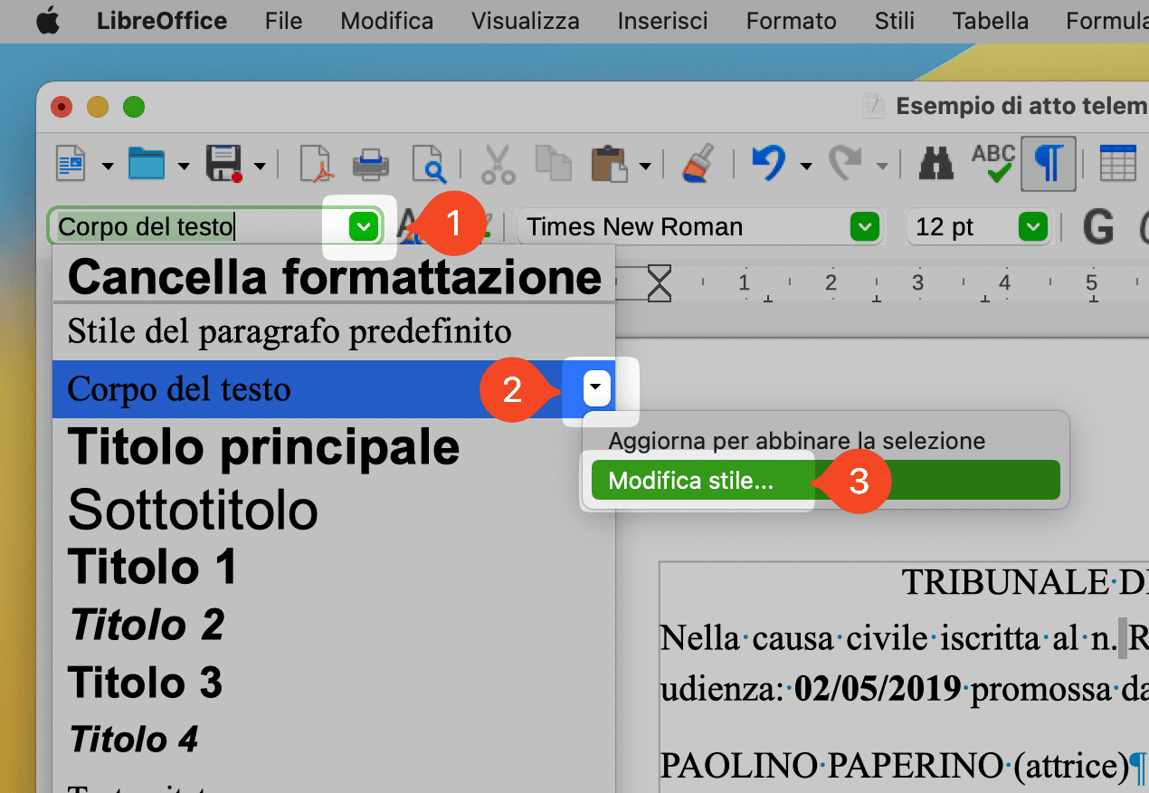
Task: Open the font size dropdown arrow
Action: tap(1032, 226)
